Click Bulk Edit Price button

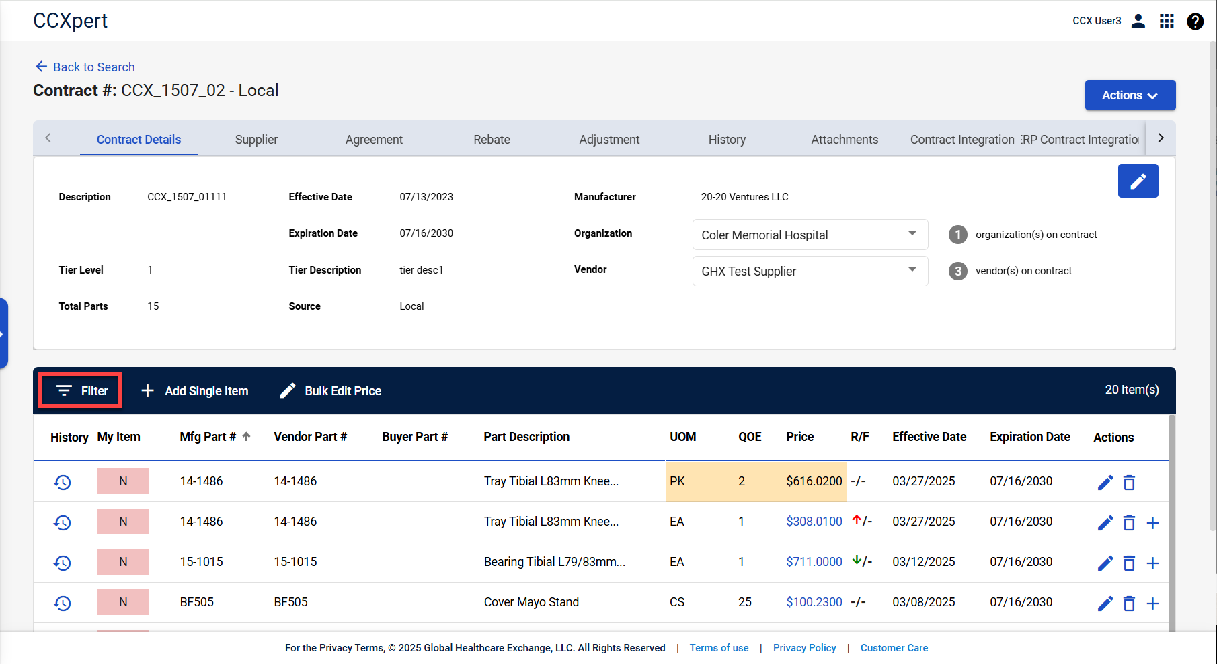click(331, 390)
